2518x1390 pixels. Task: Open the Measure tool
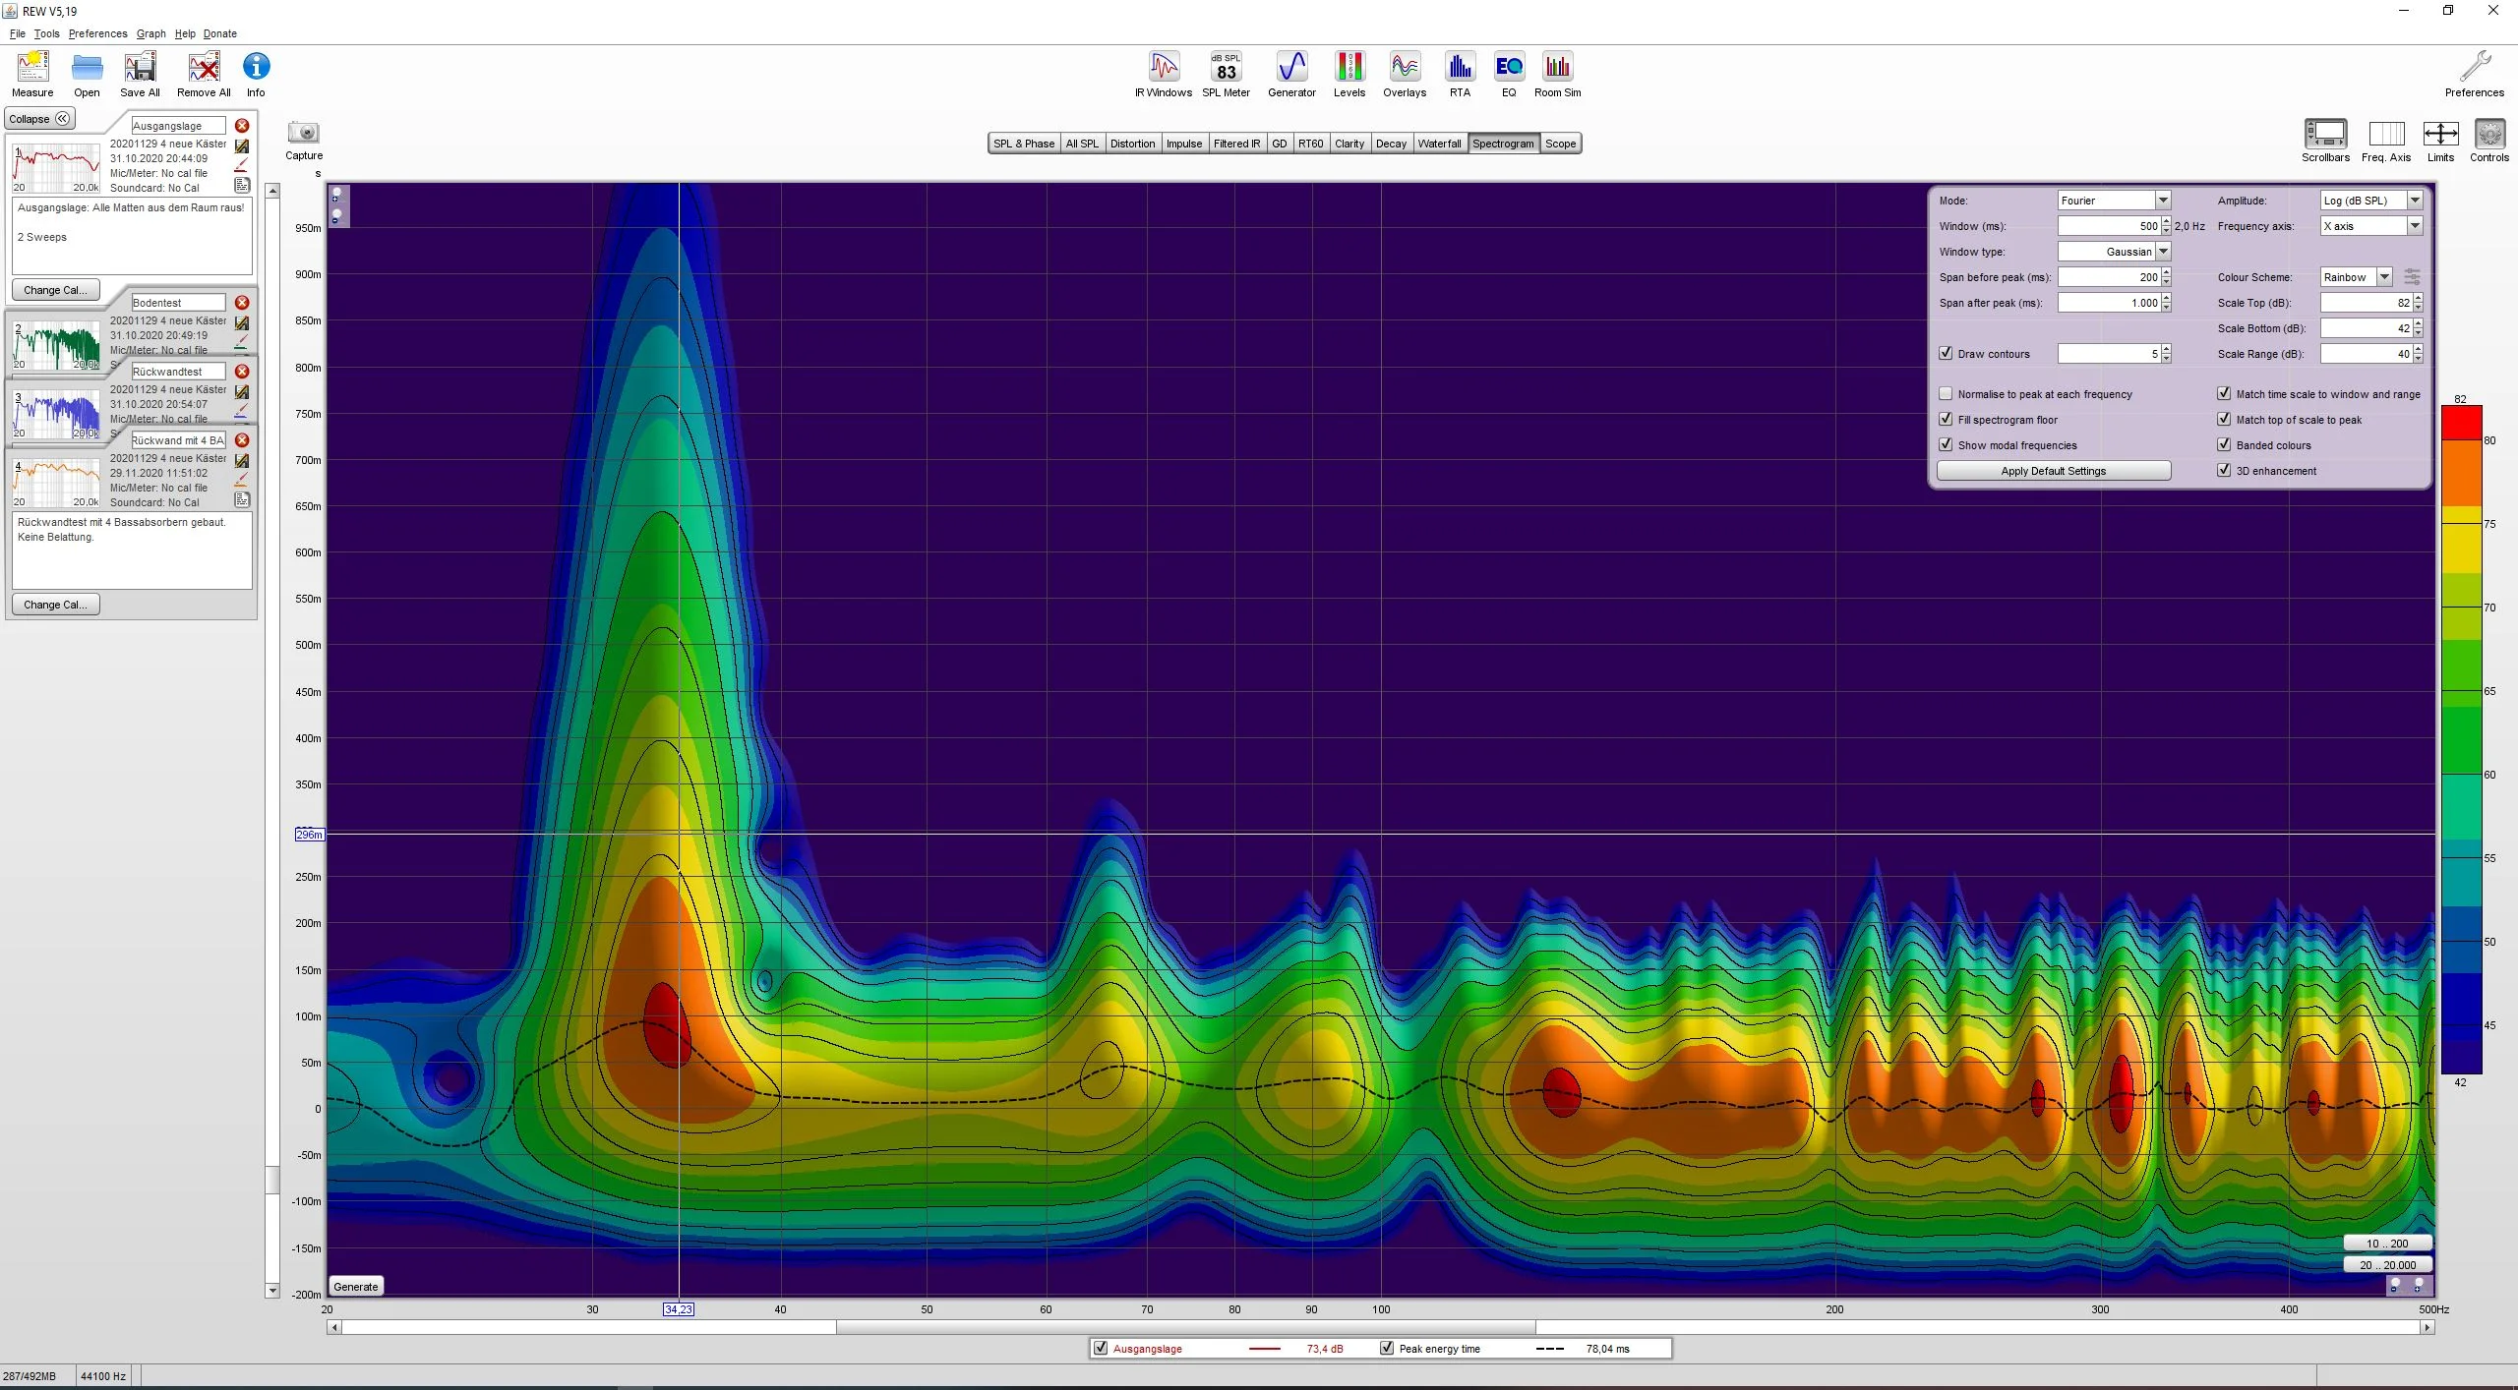pos(32,74)
